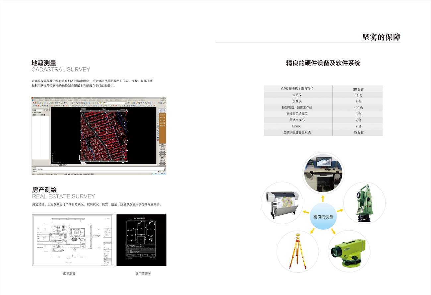Click the paragraph line starting 对地块权属界线
Viewport: 431px width, 295px height.
(x=92, y=81)
